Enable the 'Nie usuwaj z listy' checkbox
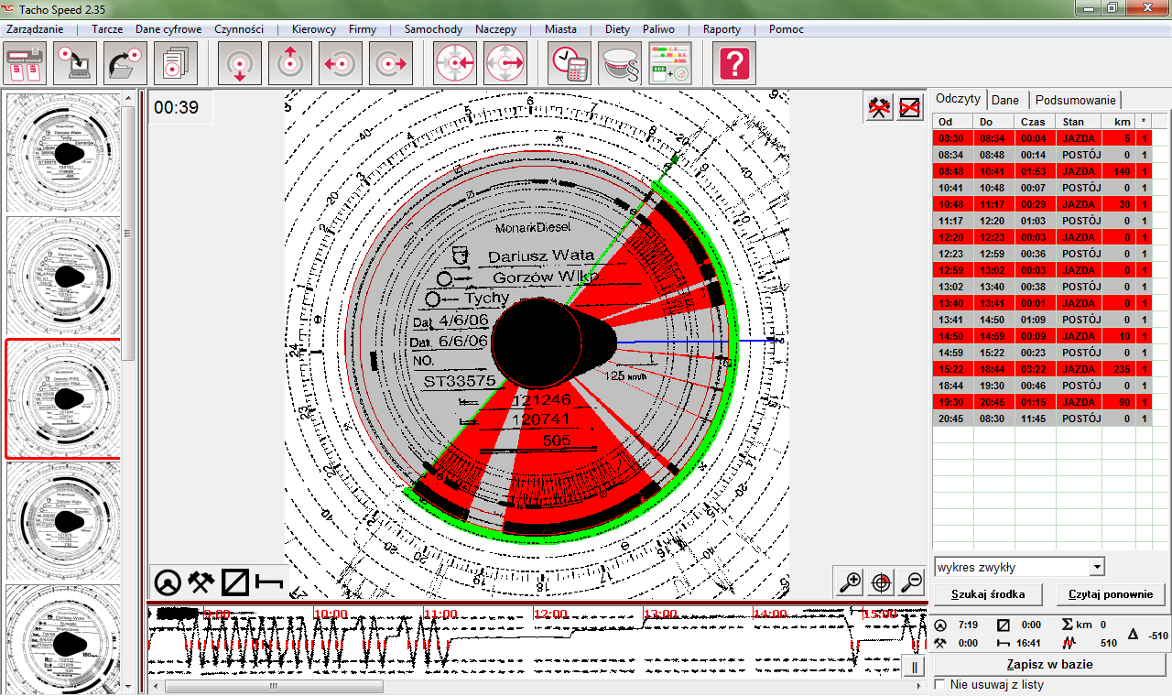This screenshot has height=696, width=1172. [939, 684]
